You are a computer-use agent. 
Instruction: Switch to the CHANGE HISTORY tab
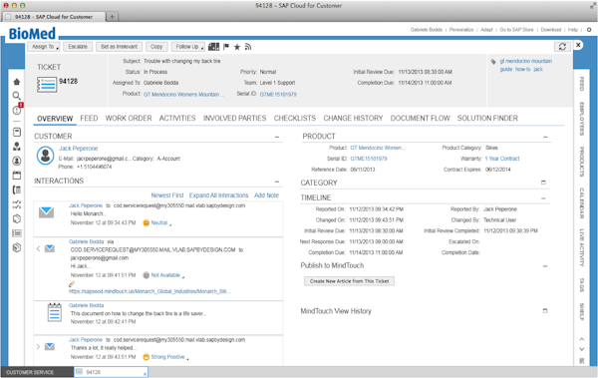point(353,119)
